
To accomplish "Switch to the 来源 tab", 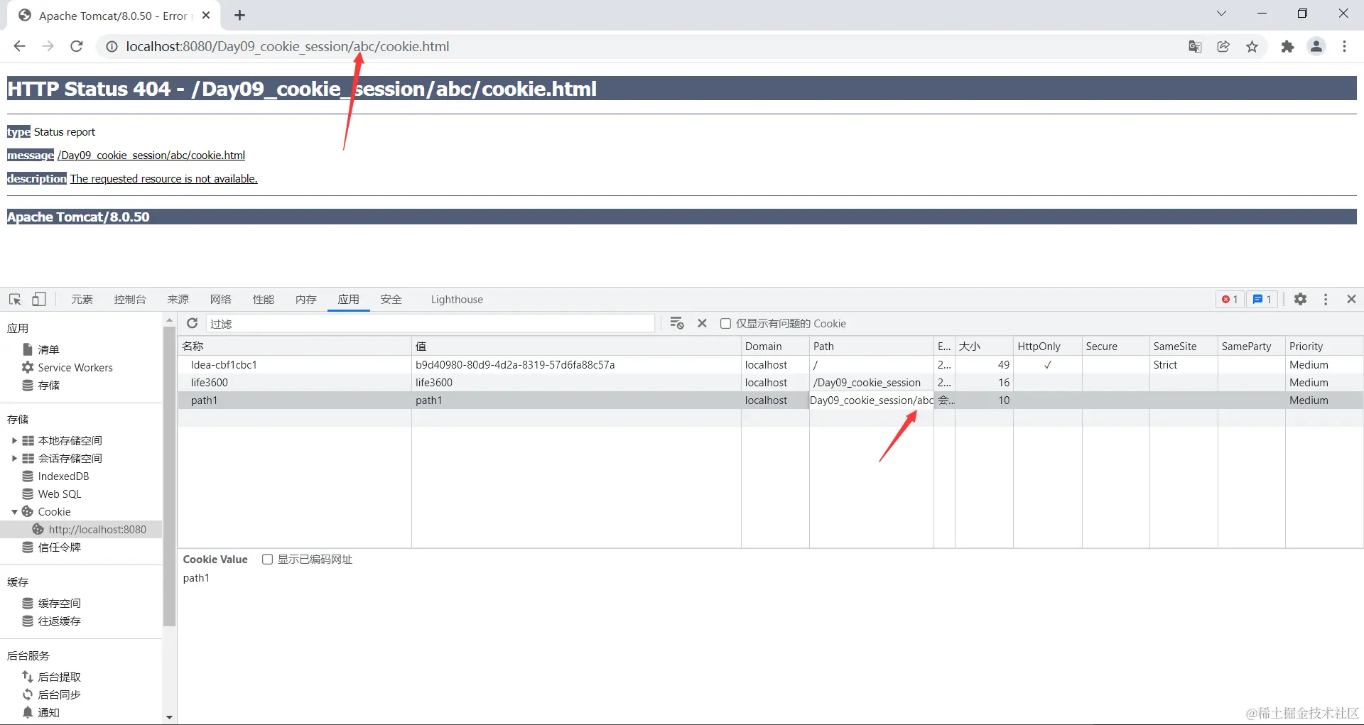I will pyautogui.click(x=178, y=299).
